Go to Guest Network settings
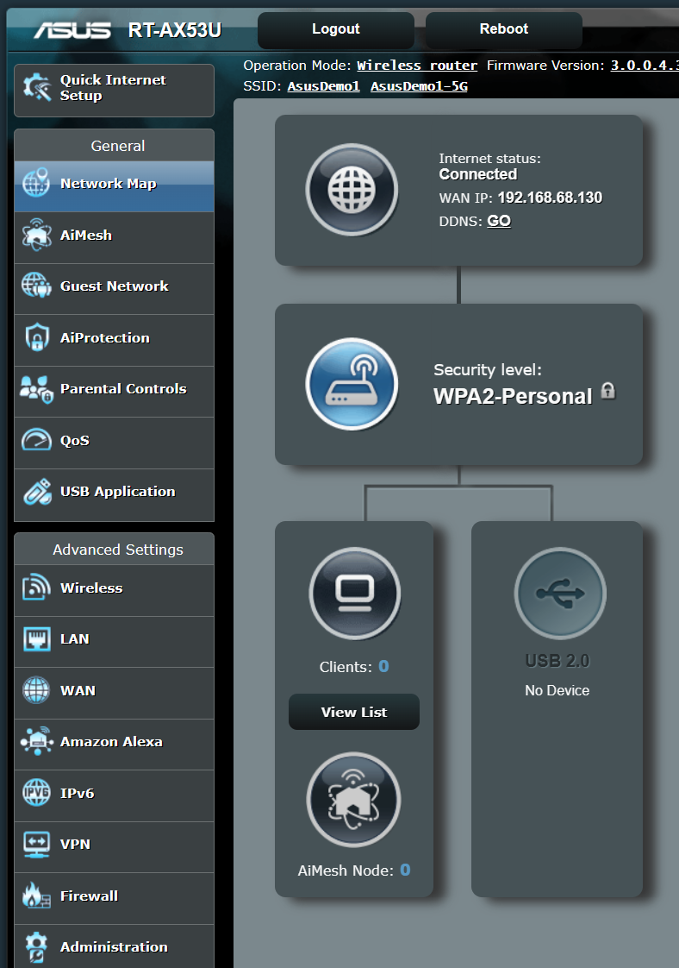Screen dimensions: 679x968 114,289
